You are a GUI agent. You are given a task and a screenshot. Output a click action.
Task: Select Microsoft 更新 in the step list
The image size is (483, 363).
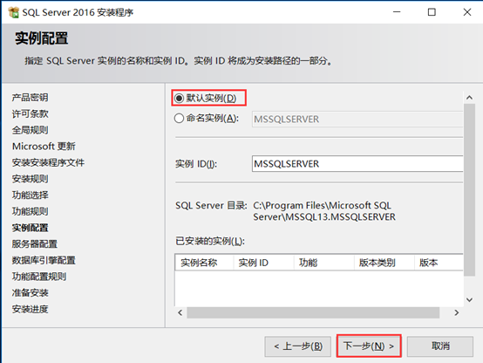point(44,147)
